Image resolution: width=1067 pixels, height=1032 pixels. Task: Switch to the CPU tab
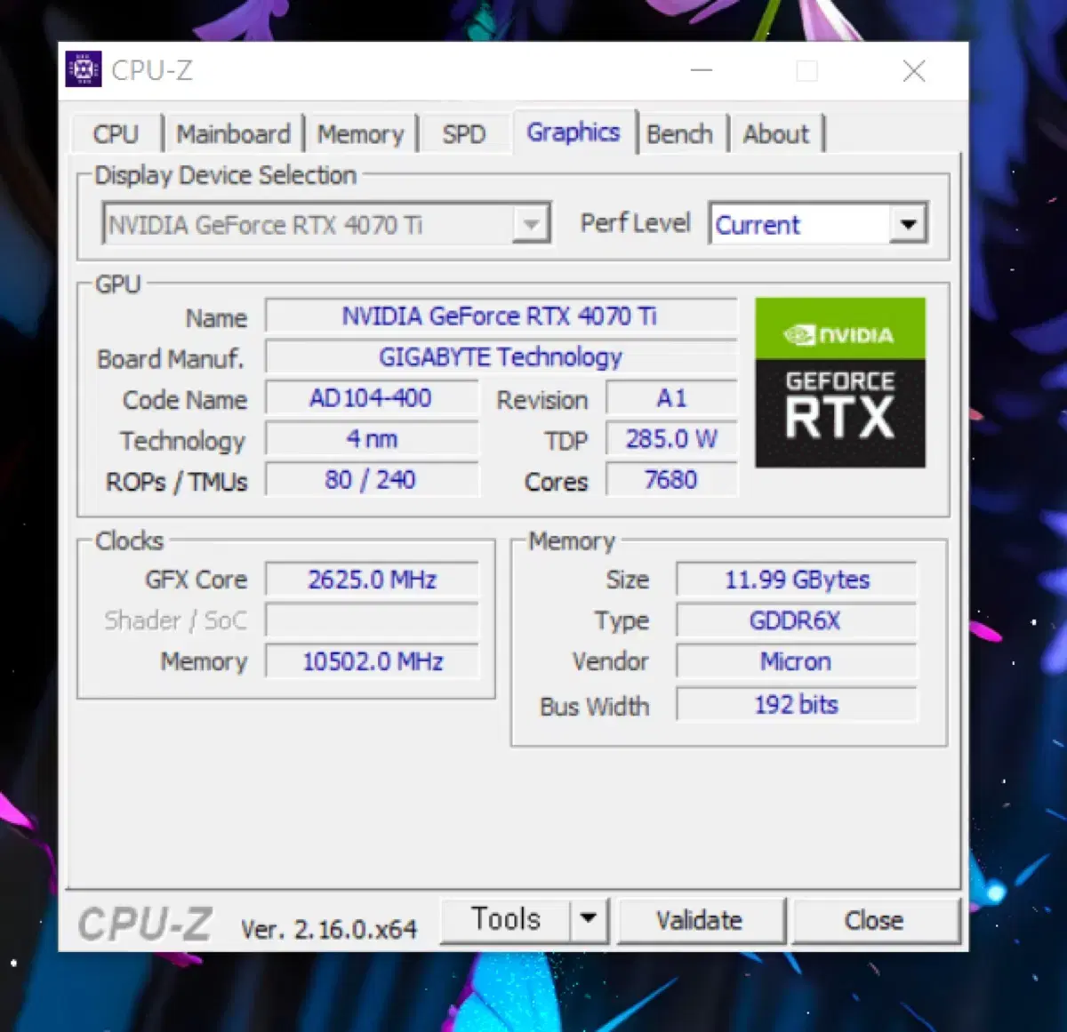[116, 134]
